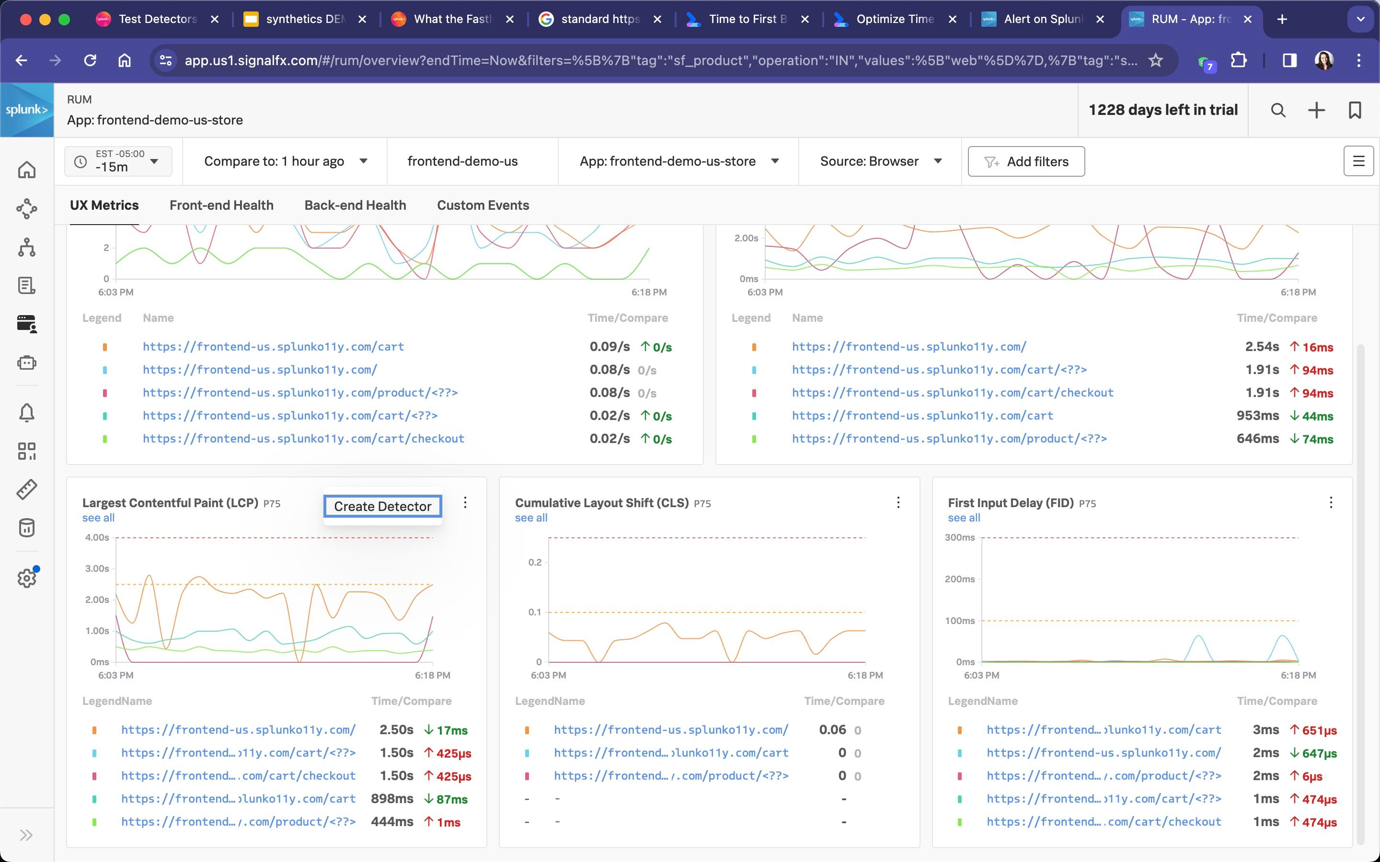Click the Add filters button
This screenshot has width=1380, height=862.
tap(1026, 161)
